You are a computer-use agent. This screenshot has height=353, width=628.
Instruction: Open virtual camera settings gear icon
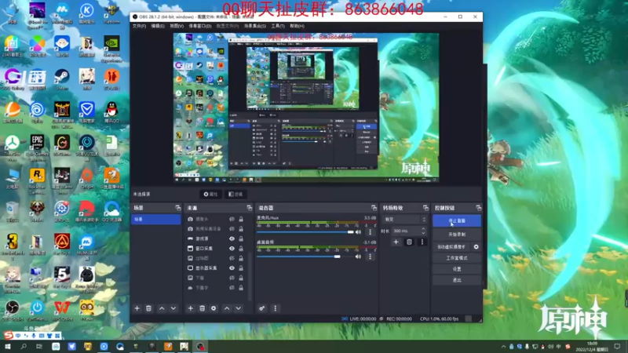click(x=476, y=247)
